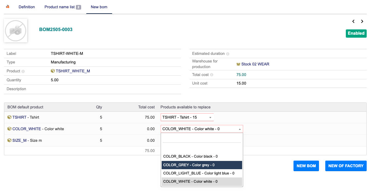The width and height of the screenshot is (370, 191).
Task: Pick COLOR_LIGHT_BLUE from the dropdown options
Action: (x=202, y=173)
